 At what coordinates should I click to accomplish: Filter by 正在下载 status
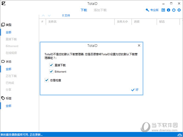pyautogui.click(x=11, y=76)
